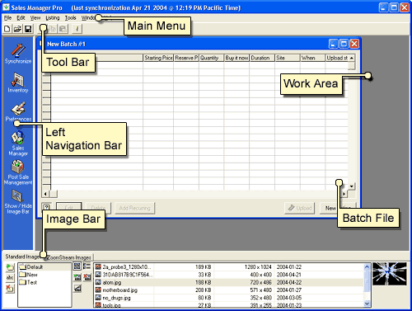The image size is (412, 311).
Task: Click the Buy it now column header
Action: click(236, 58)
